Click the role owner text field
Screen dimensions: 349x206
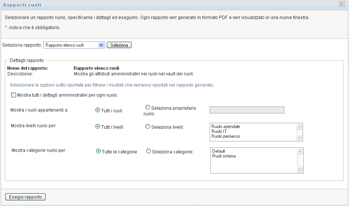[247, 110]
